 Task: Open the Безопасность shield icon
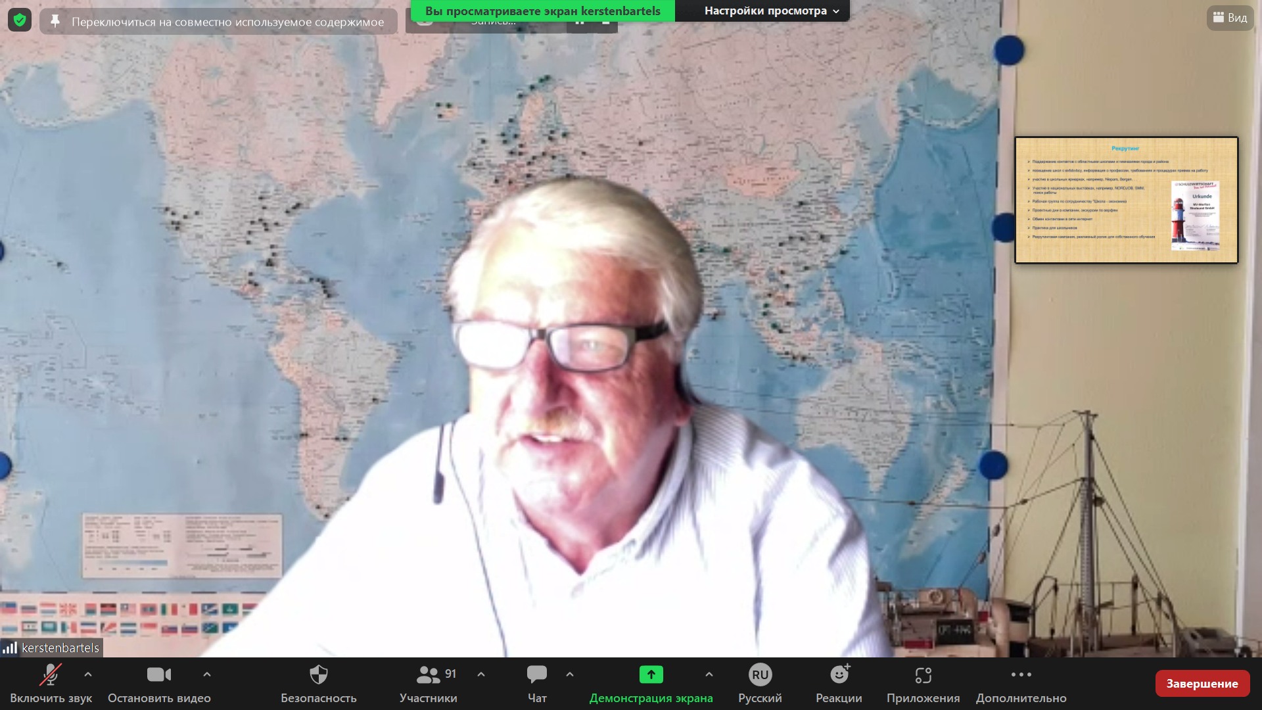click(319, 675)
